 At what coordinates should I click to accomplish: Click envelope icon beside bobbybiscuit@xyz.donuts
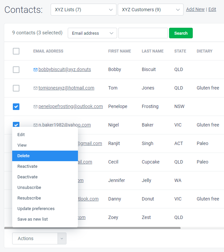36,70
